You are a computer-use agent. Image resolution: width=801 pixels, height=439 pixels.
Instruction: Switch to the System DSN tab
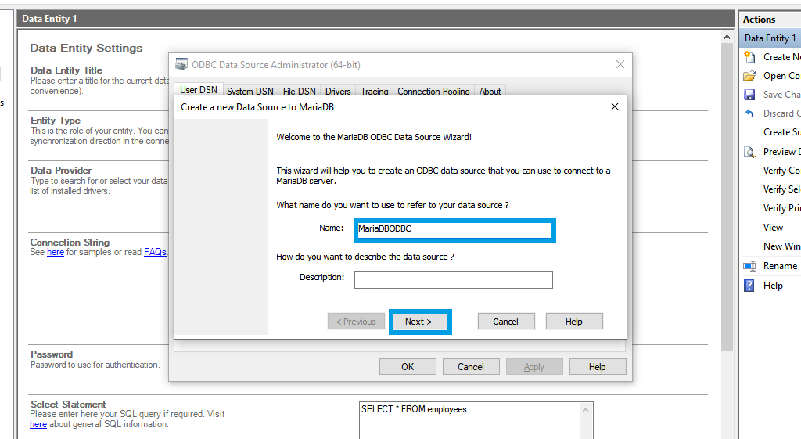[250, 92]
